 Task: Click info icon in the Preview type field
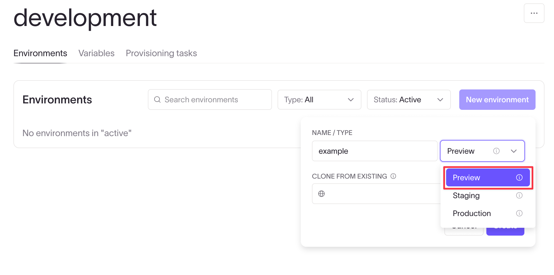496,151
